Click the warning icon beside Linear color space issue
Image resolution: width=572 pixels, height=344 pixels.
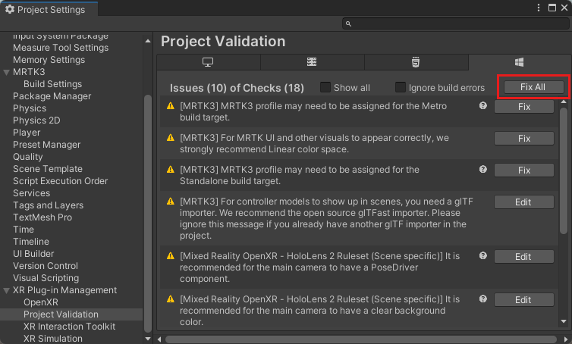click(x=171, y=139)
